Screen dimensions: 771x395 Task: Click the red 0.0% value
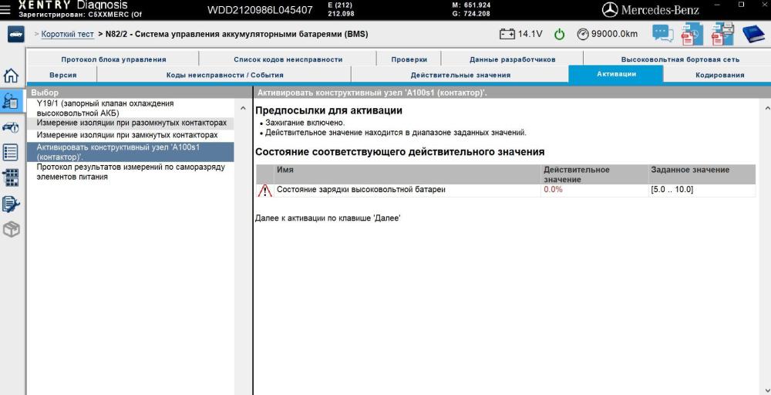point(553,190)
